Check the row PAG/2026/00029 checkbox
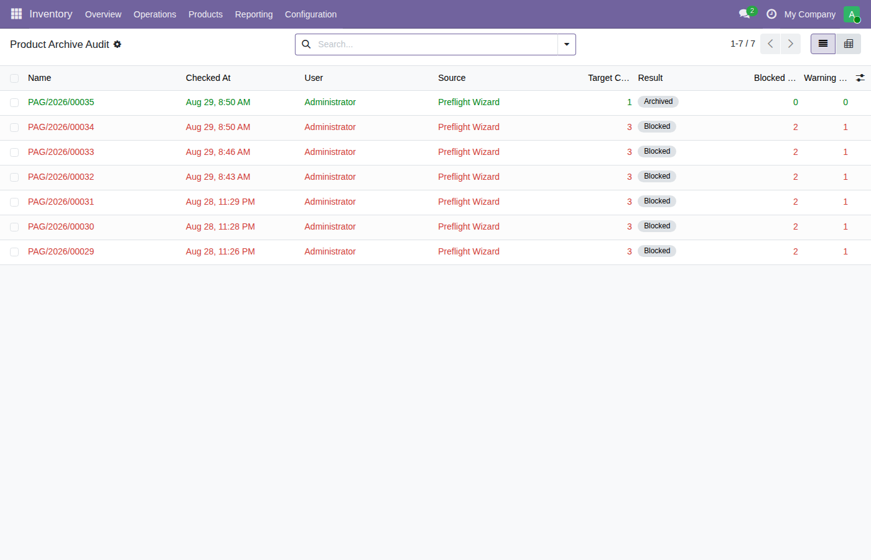Image resolution: width=871 pixels, height=560 pixels. (14, 252)
